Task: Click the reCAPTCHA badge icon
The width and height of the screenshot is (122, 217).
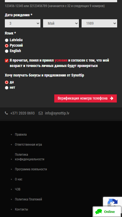Action: point(113,202)
